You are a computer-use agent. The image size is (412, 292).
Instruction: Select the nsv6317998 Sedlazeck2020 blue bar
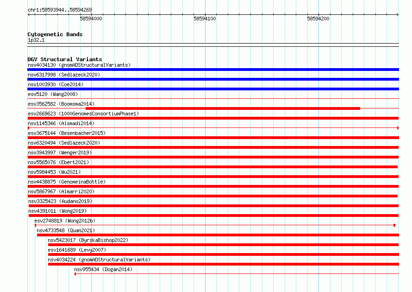(x=213, y=79)
